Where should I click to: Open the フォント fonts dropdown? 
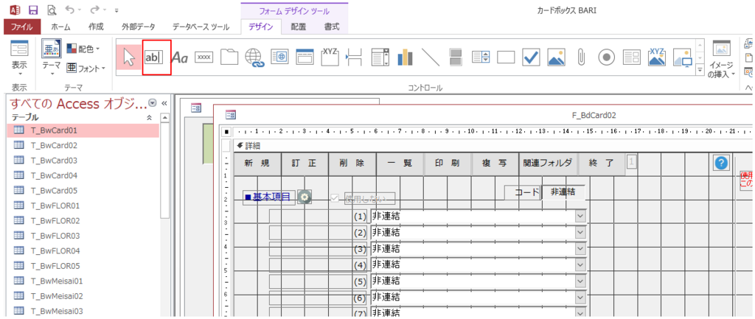86,68
